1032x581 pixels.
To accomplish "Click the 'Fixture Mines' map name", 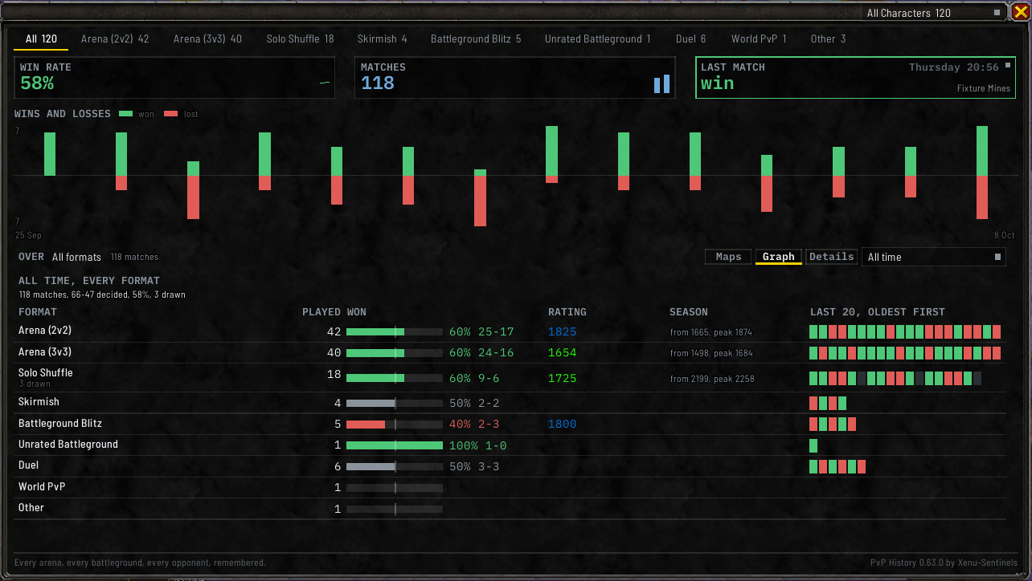I will pyautogui.click(x=984, y=88).
